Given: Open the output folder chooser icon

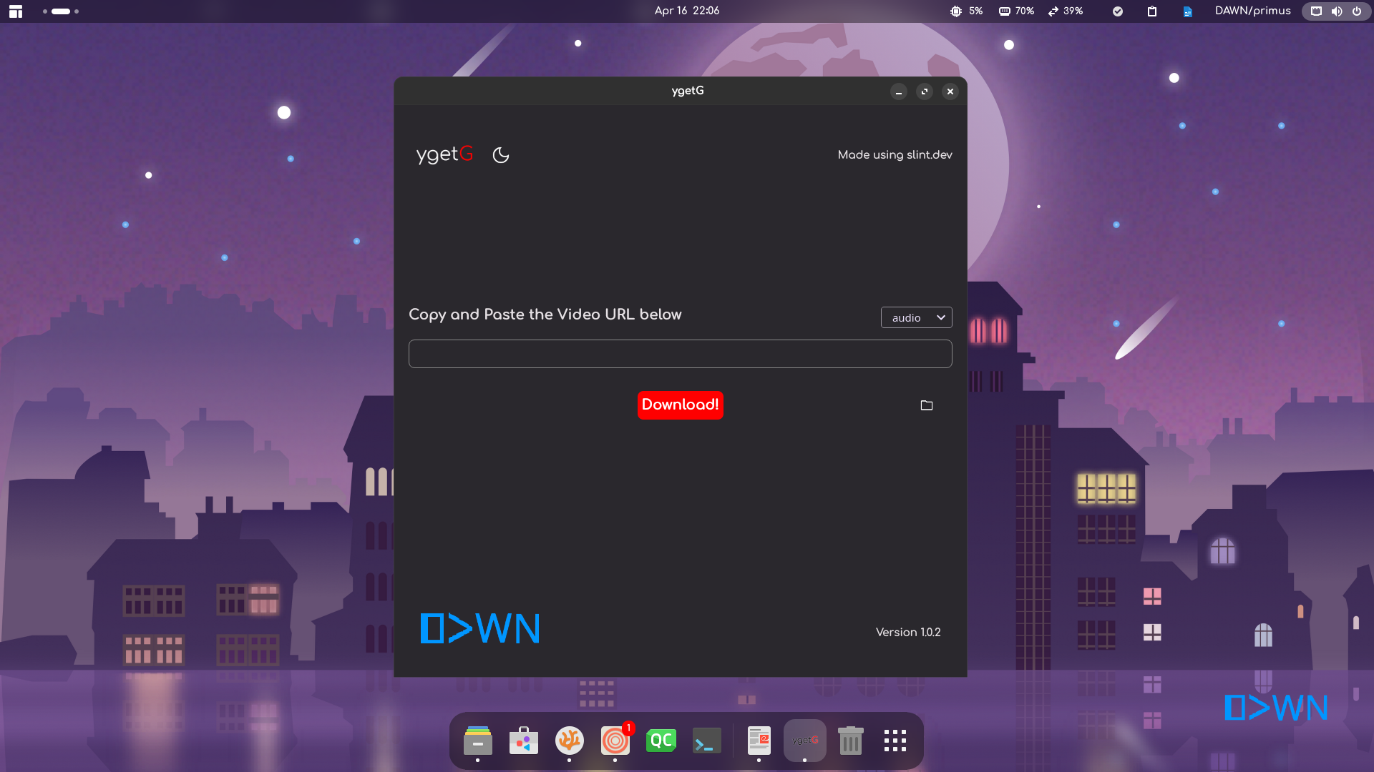Looking at the screenshot, I should click(x=927, y=405).
